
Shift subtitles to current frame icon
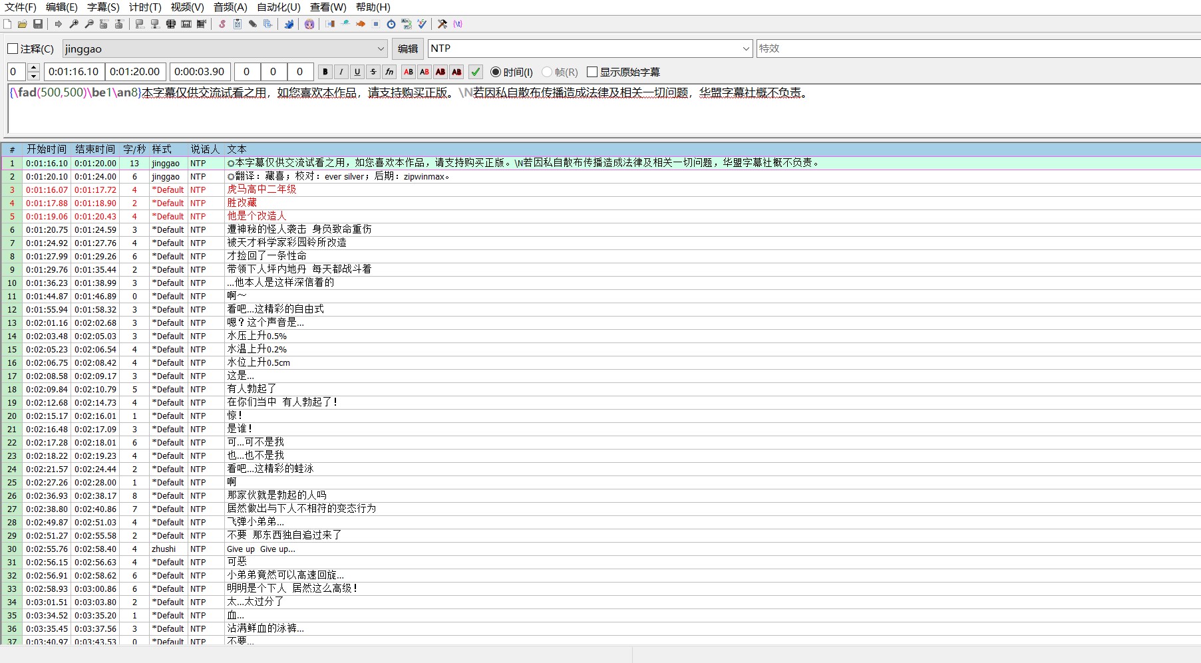[202, 24]
